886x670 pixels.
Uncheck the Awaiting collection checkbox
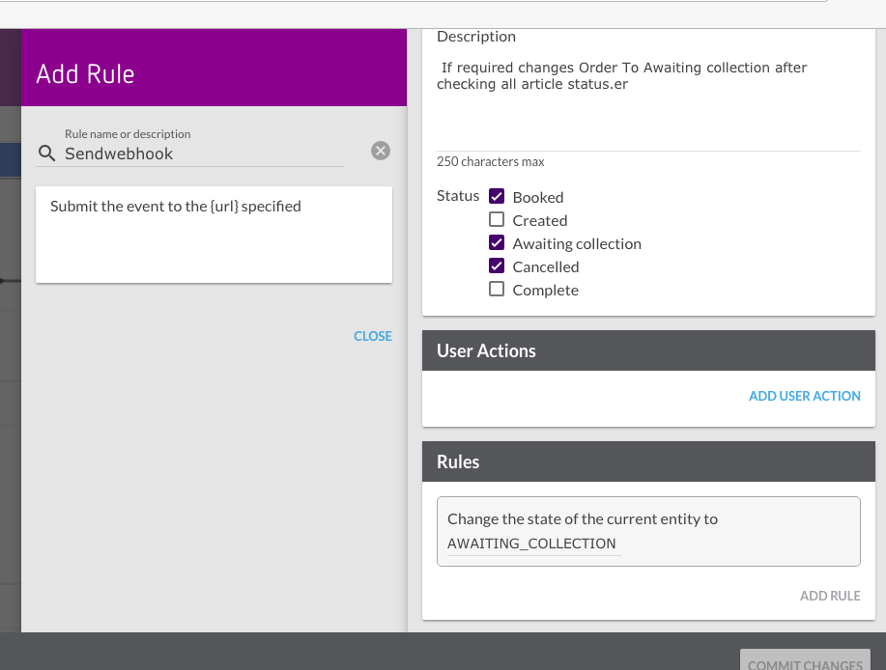(x=497, y=243)
